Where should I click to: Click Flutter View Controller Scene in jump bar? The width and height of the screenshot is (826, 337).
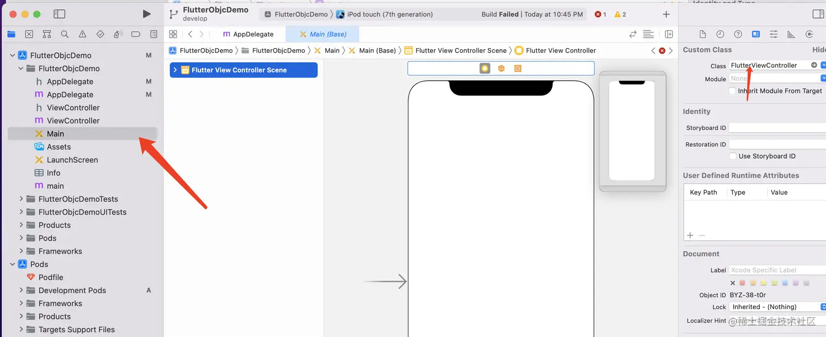456,50
